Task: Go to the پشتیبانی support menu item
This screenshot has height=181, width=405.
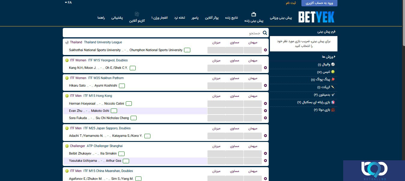Action: pyautogui.click(x=117, y=18)
